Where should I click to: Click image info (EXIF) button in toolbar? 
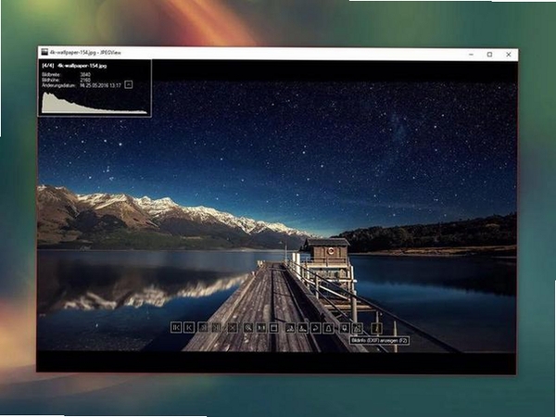click(377, 328)
